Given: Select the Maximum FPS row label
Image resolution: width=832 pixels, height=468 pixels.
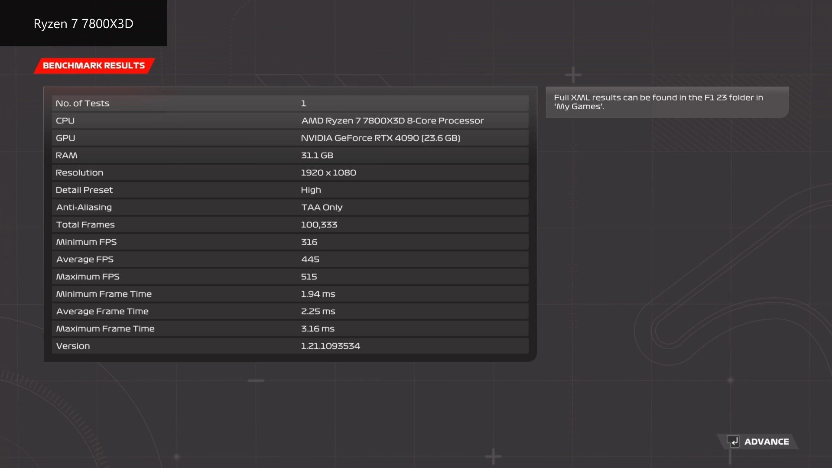Looking at the screenshot, I should pos(88,277).
